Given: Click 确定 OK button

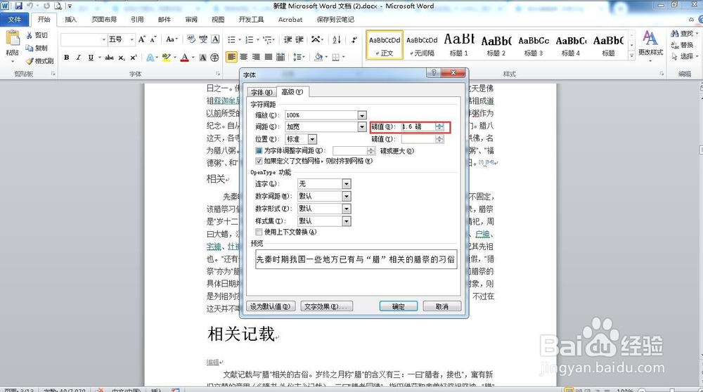Looking at the screenshot, I should point(398,306).
